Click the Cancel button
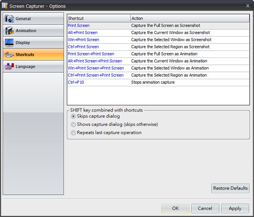This screenshot has height=217, width=254. click(x=205, y=208)
